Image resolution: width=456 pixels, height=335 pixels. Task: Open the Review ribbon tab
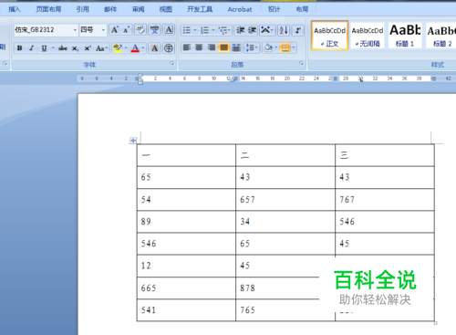click(139, 9)
